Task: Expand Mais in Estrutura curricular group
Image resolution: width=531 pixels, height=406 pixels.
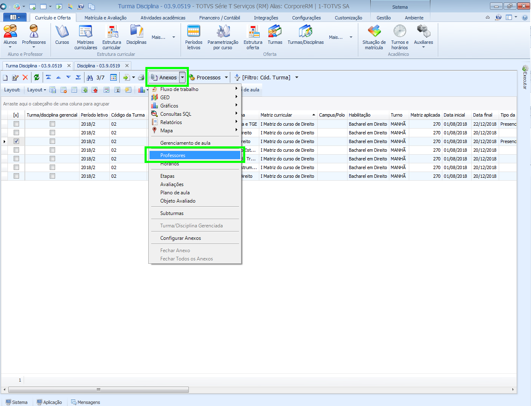Action: coord(163,37)
